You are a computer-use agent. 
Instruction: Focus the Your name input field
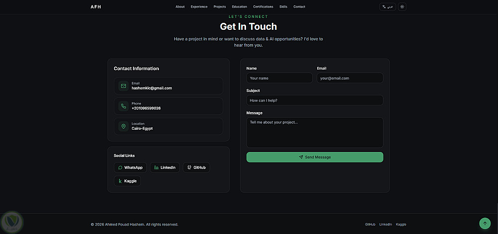click(x=279, y=78)
